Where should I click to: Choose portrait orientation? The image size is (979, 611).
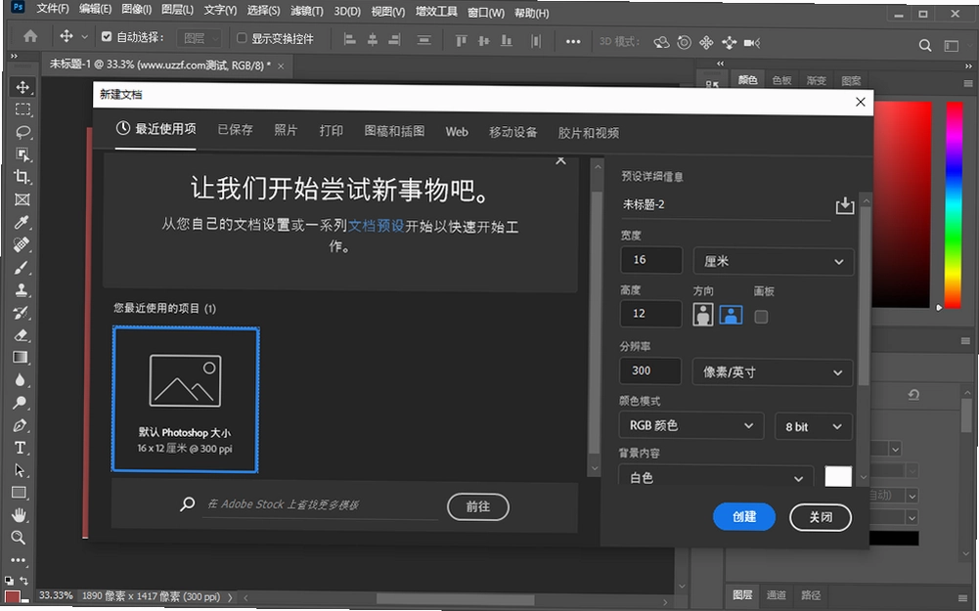[x=703, y=314]
